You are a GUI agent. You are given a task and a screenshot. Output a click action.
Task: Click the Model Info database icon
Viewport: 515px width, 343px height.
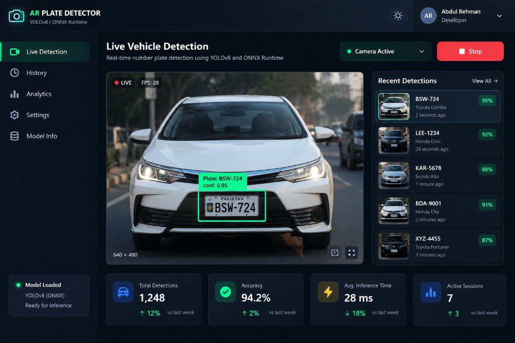click(15, 136)
